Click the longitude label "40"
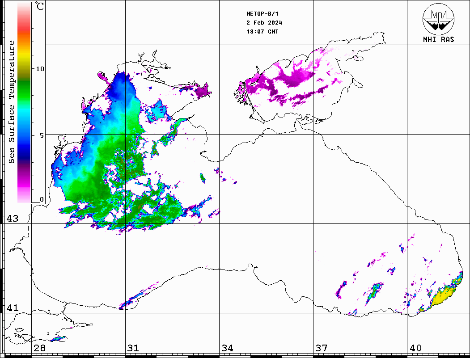Screen dimensions: 470x358 [x=415, y=348]
